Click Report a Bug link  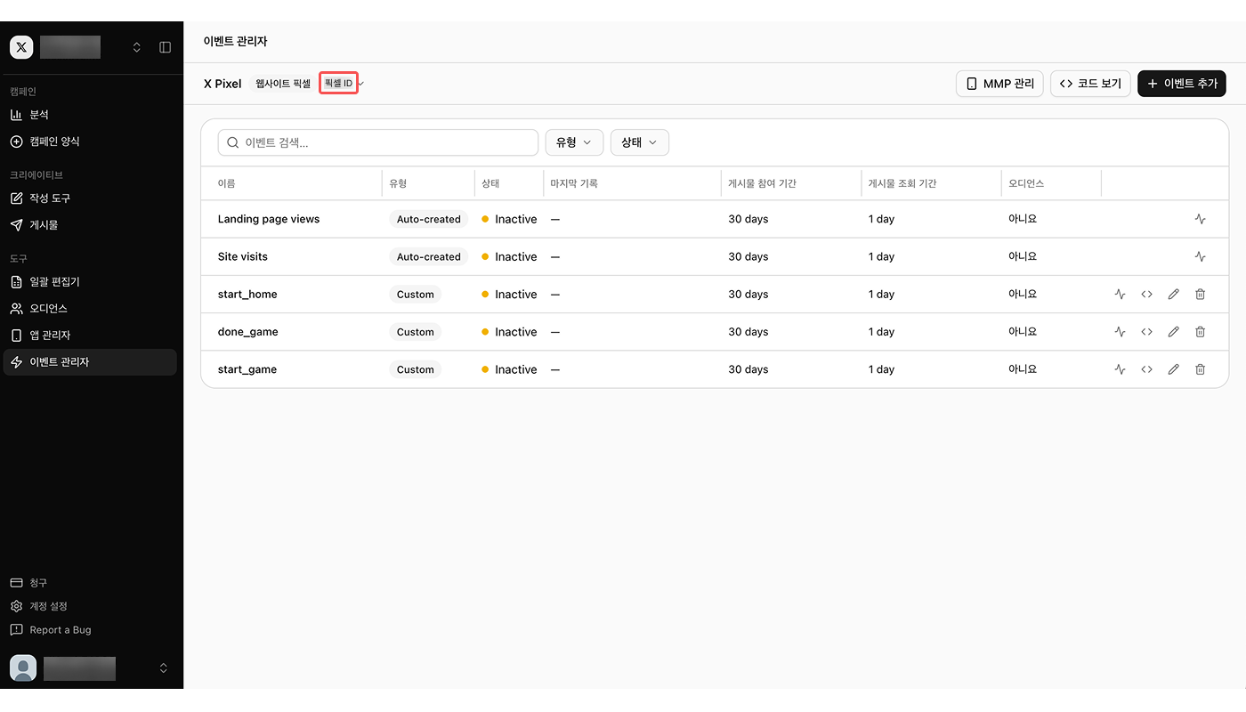coord(51,630)
